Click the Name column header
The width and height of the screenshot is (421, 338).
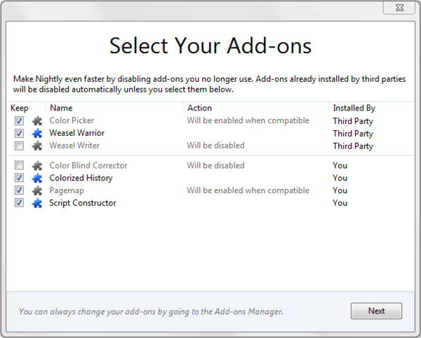click(61, 108)
